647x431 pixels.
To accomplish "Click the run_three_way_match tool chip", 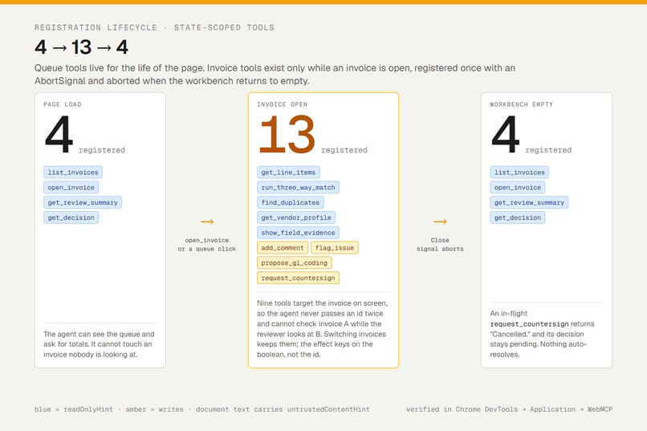I will pyautogui.click(x=298, y=188).
